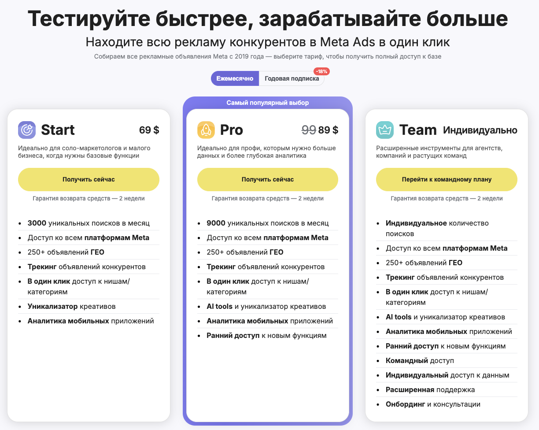Click 3000 уникальных поисков feature in Start

(89, 223)
